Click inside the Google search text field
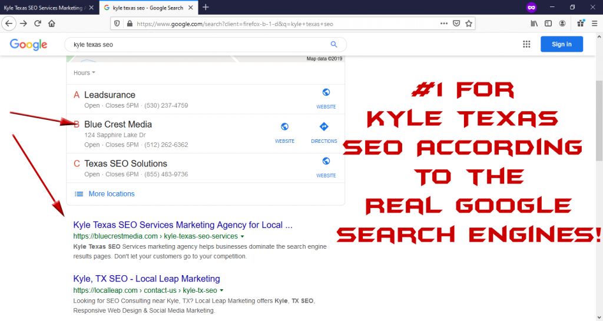This screenshot has height=321, width=603. click(x=194, y=44)
